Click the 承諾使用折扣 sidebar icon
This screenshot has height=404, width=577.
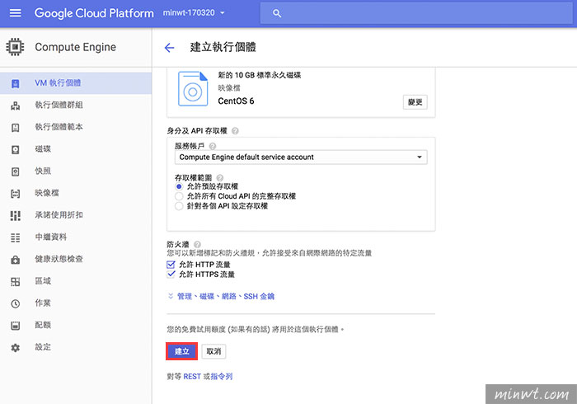[15, 216]
